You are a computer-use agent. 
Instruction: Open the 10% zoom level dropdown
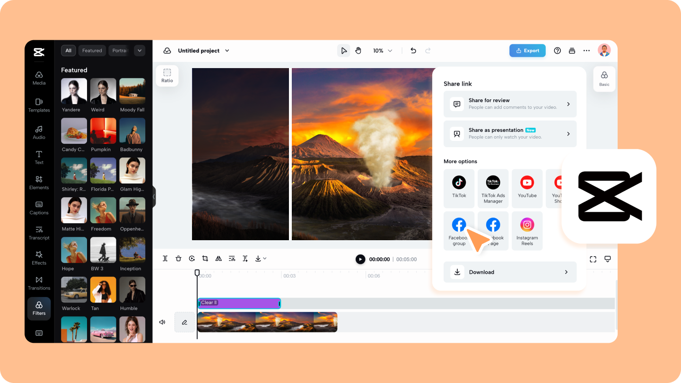click(x=383, y=51)
